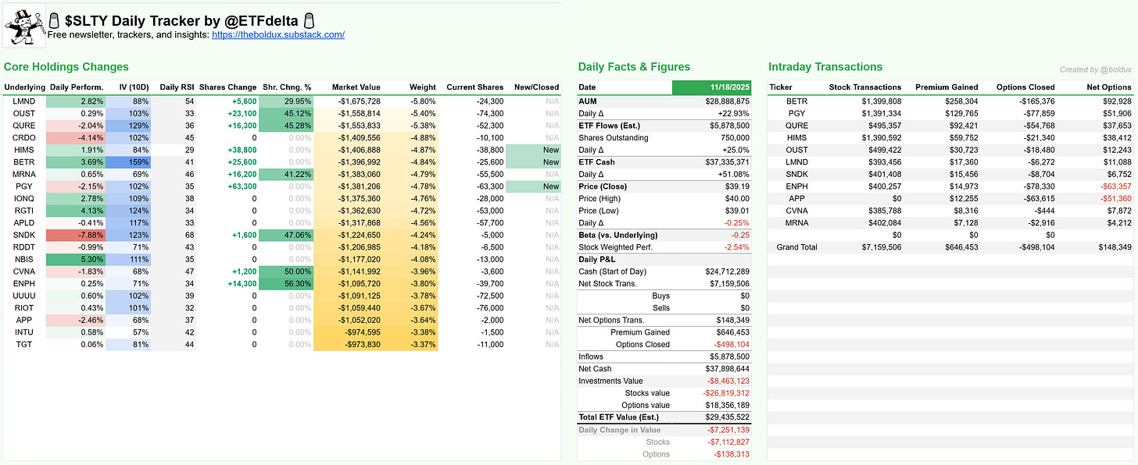Click the BETR ticker in Intraday Transactions
1138x465 pixels.
[797, 101]
